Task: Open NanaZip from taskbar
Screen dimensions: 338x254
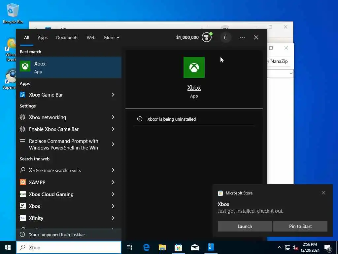Action: tap(211, 247)
